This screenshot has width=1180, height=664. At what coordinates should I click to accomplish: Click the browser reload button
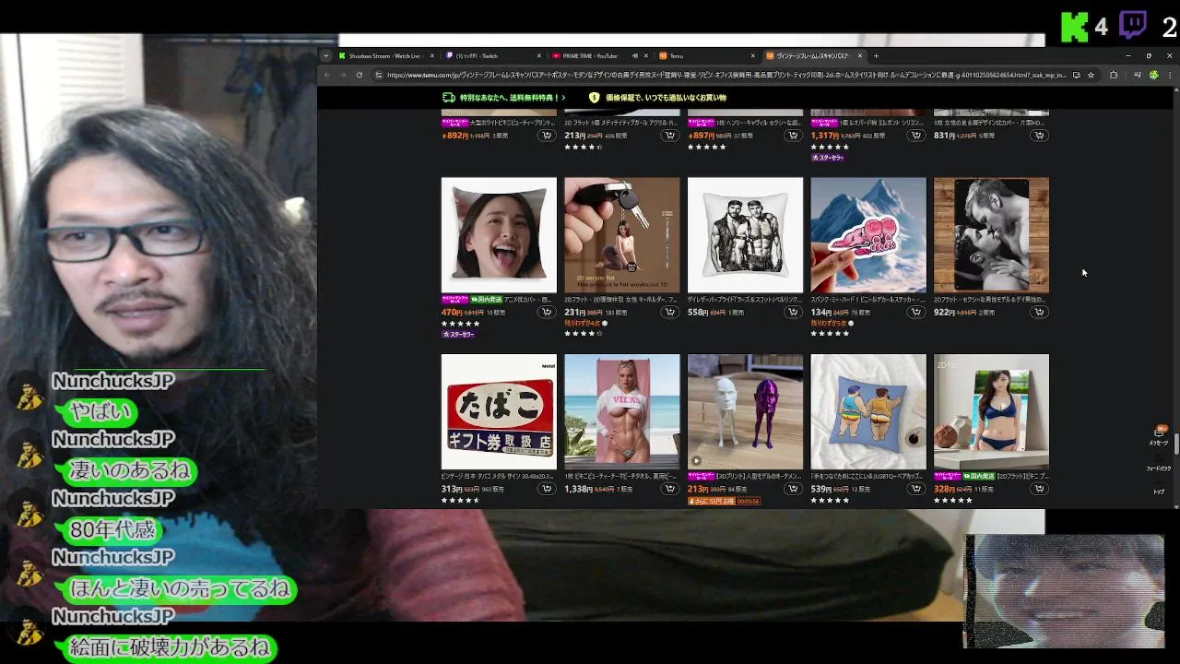[360, 75]
